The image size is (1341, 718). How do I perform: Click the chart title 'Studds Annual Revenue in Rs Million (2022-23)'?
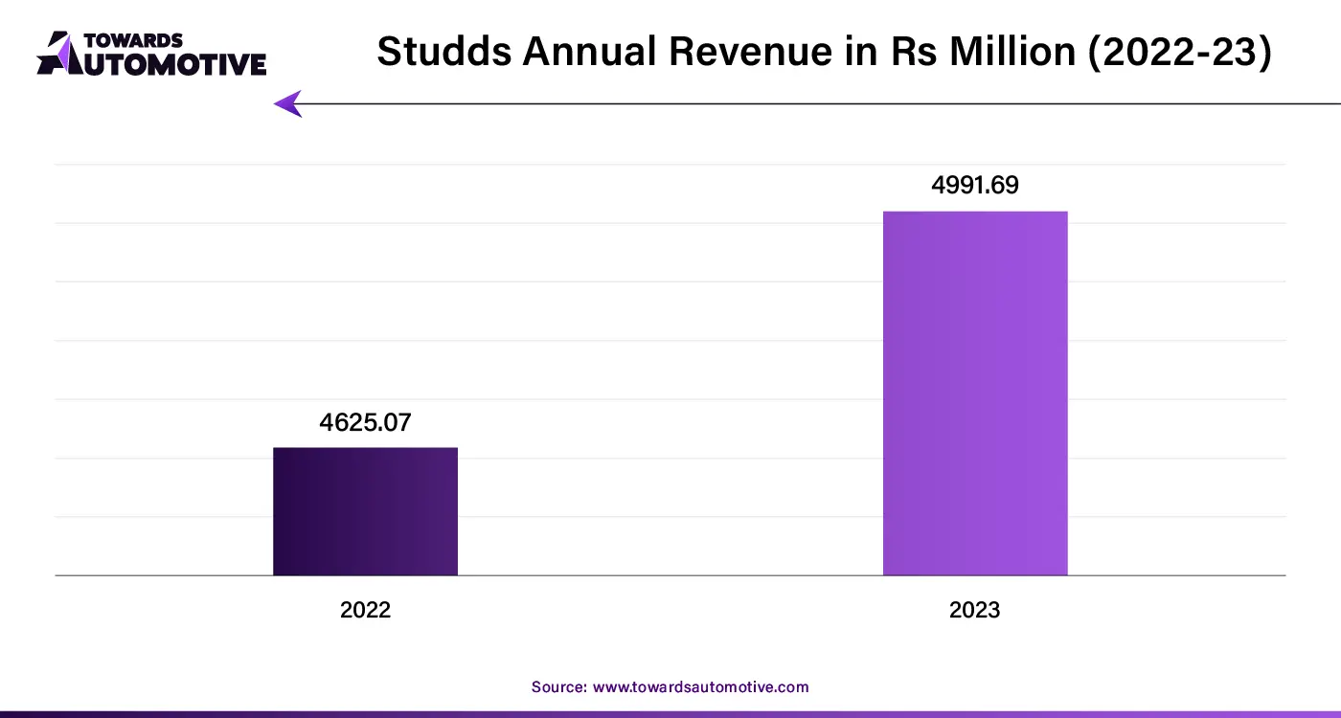coord(824,52)
